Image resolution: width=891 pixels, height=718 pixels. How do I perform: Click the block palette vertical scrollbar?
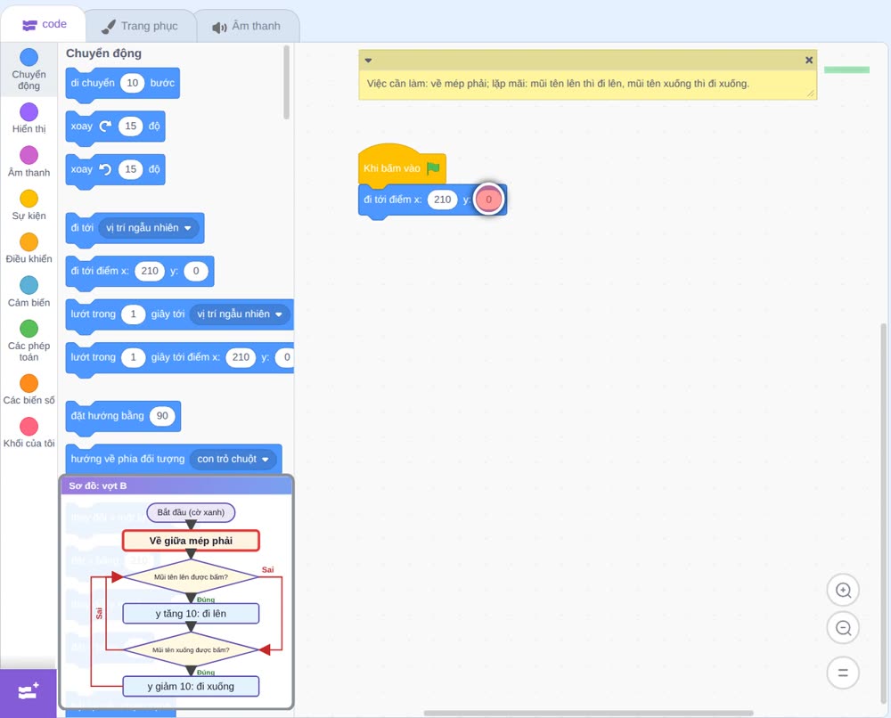pyautogui.click(x=286, y=83)
